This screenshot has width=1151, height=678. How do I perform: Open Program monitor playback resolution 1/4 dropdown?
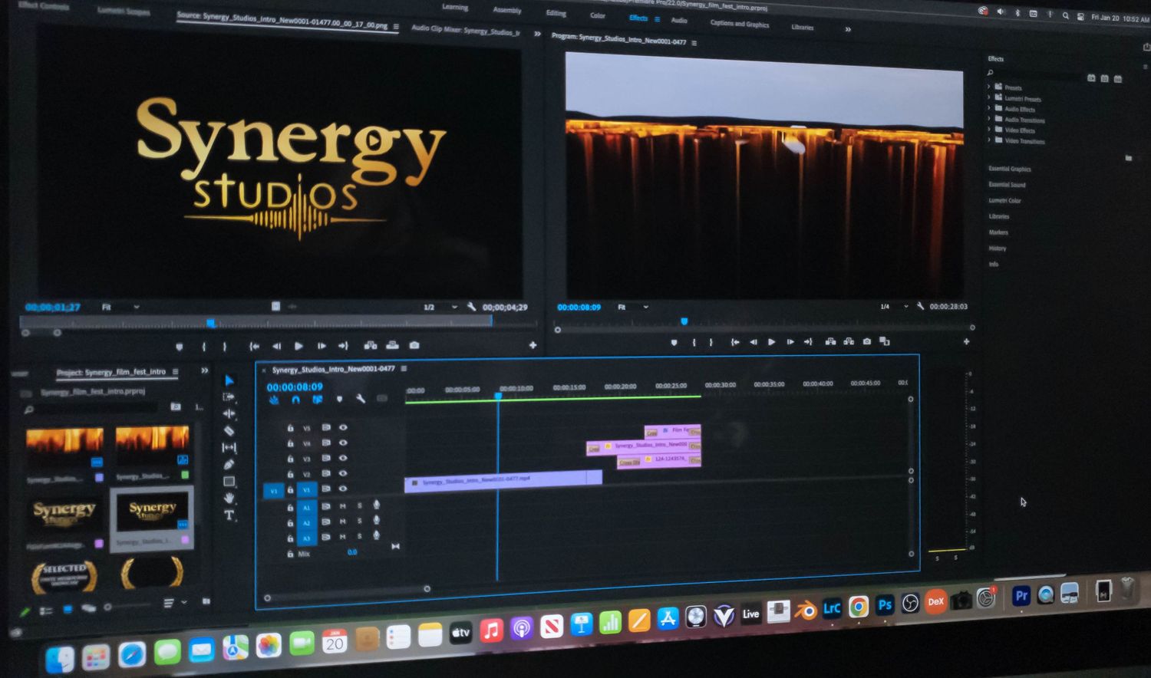pos(894,307)
